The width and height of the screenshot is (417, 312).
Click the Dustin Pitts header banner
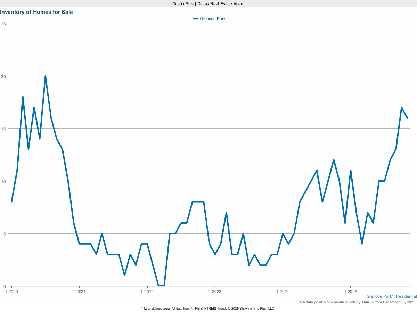[208, 4]
